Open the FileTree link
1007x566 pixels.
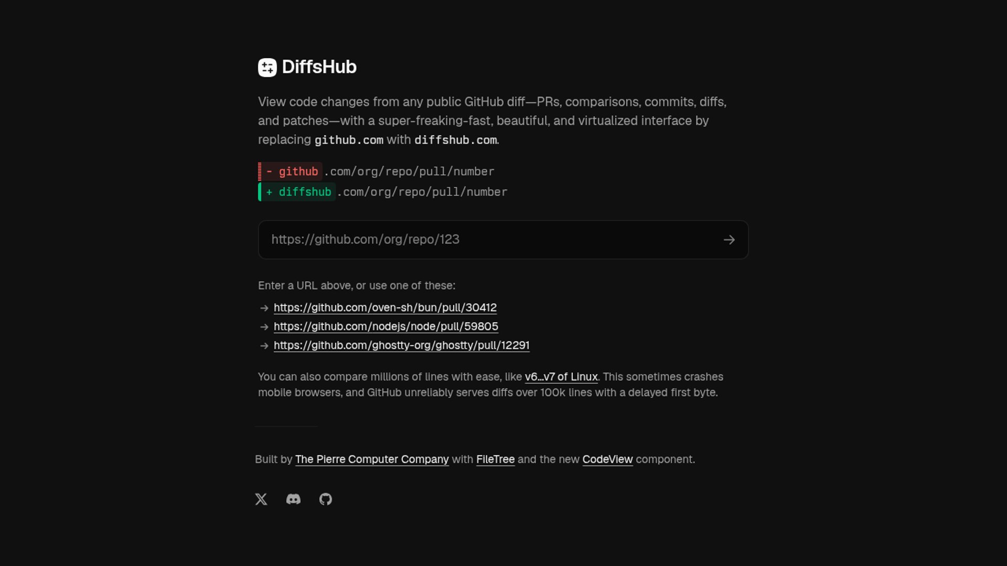pos(495,459)
